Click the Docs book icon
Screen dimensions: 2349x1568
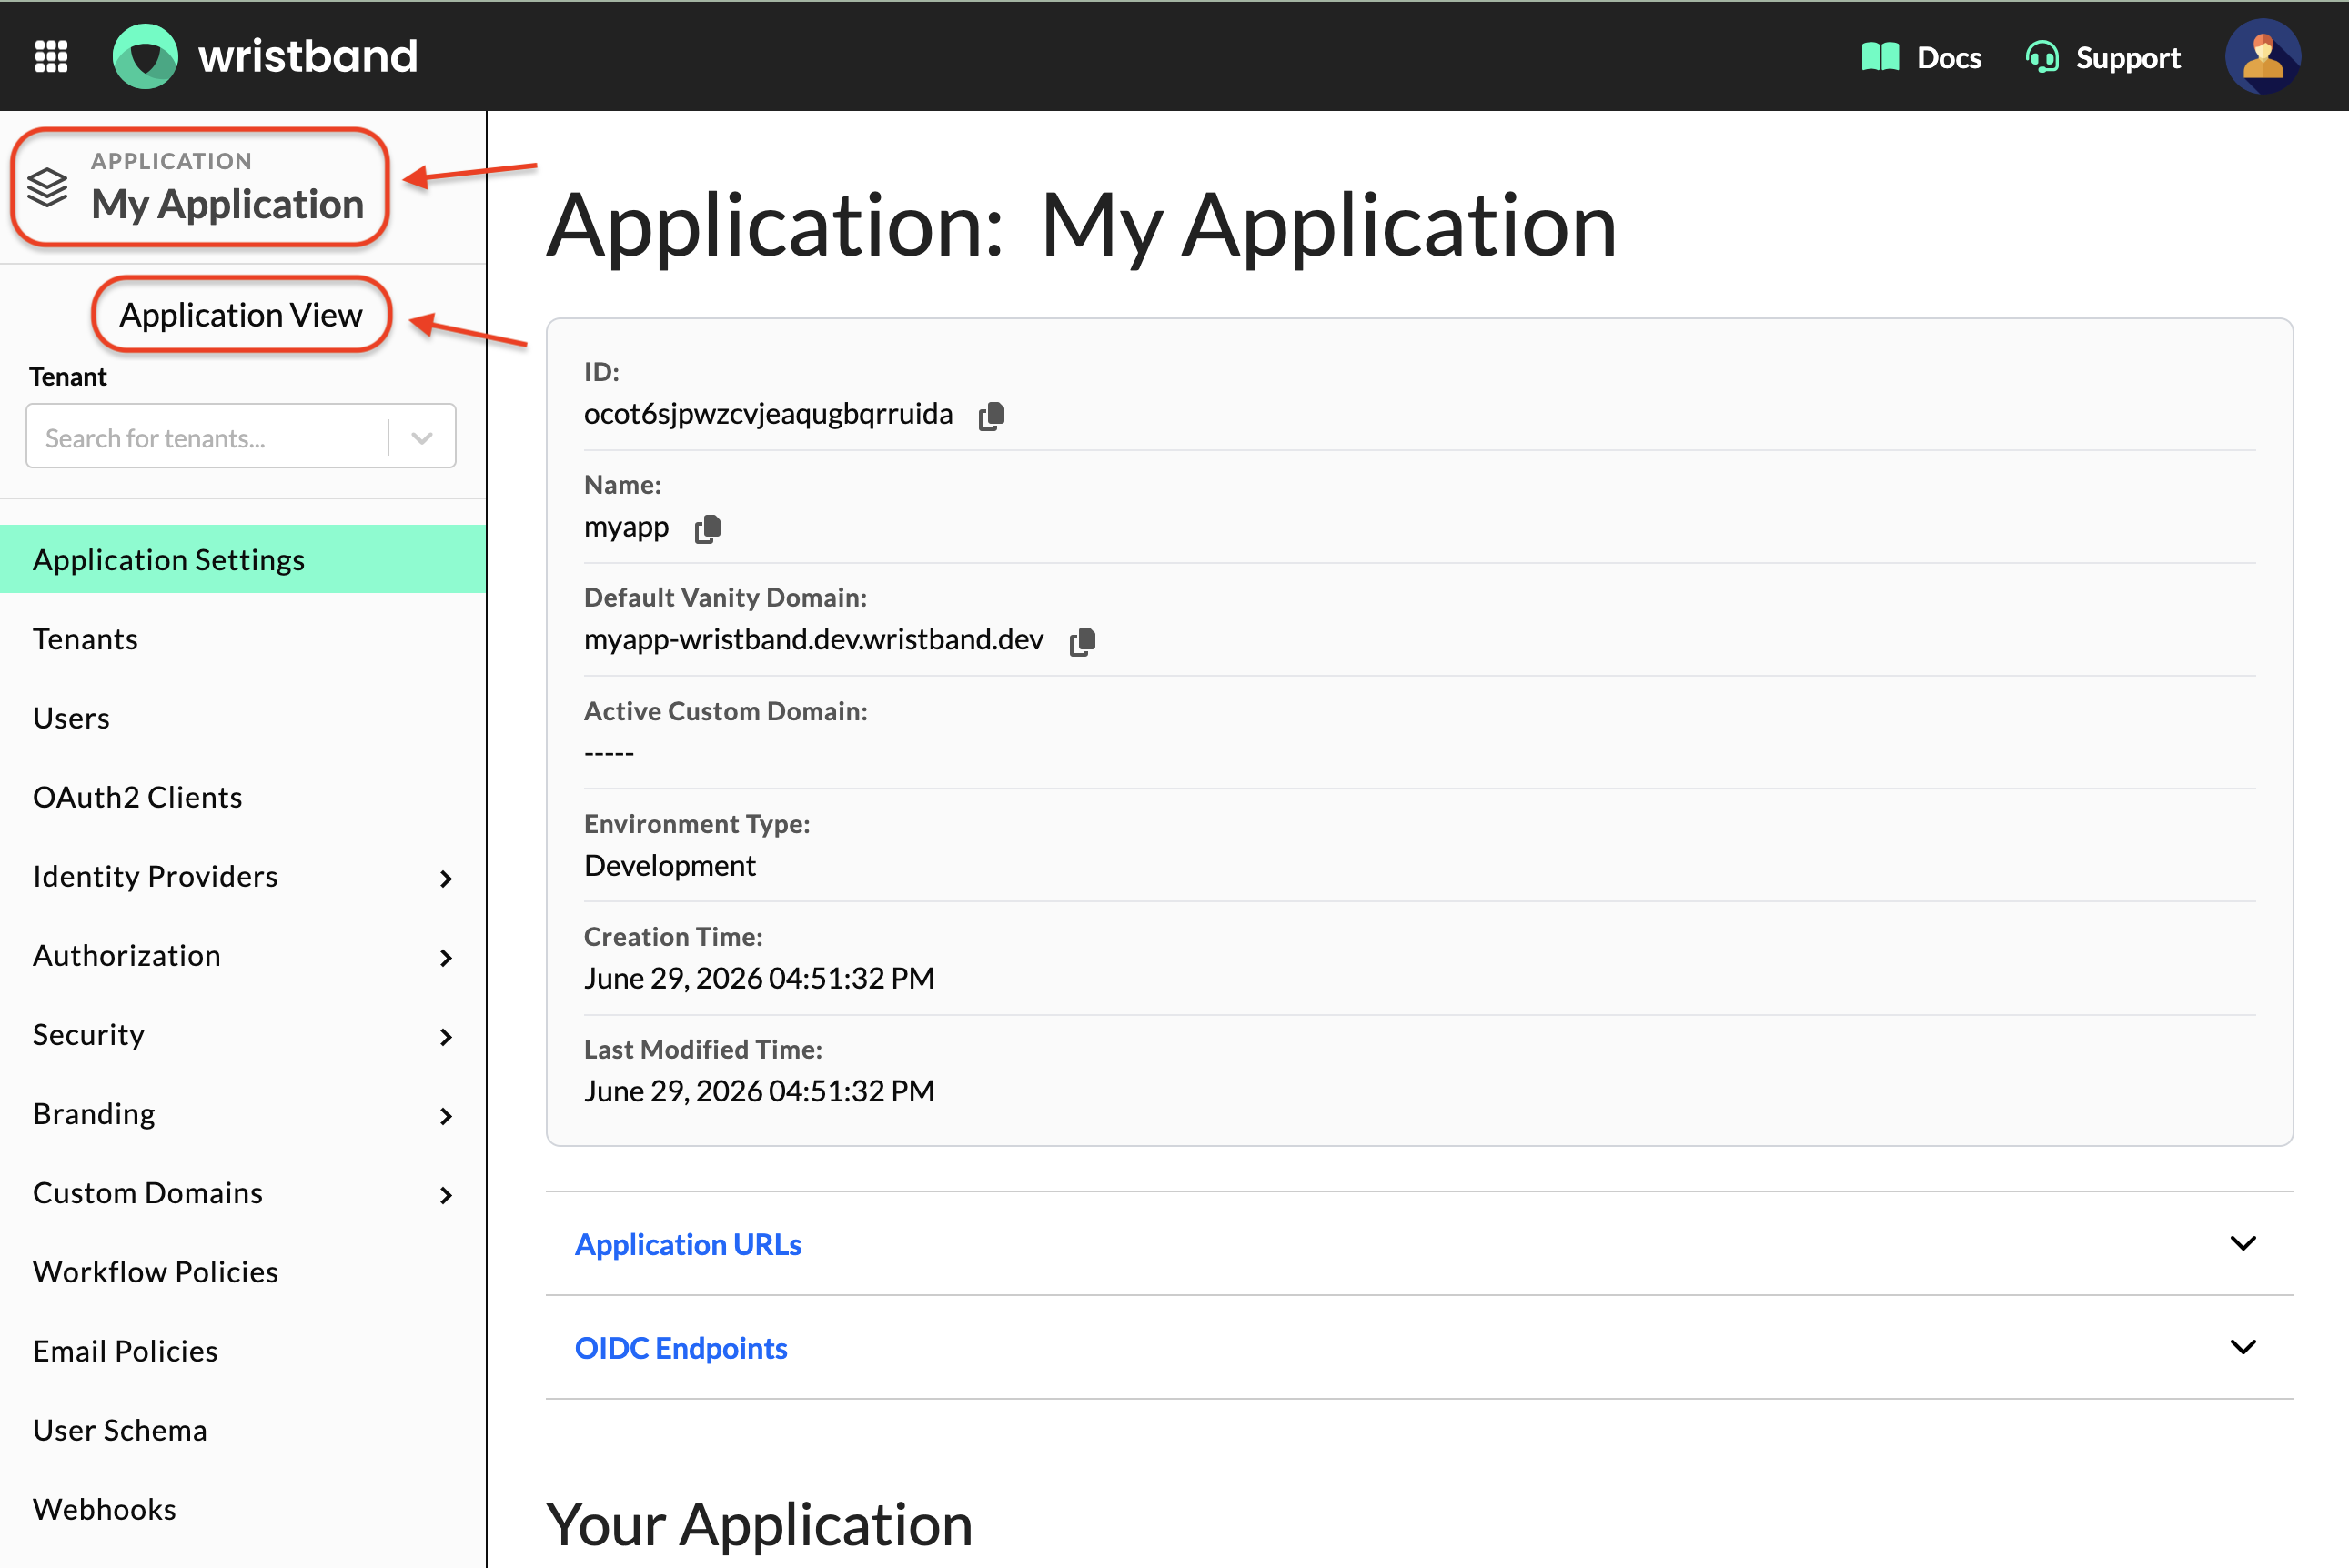point(1880,57)
